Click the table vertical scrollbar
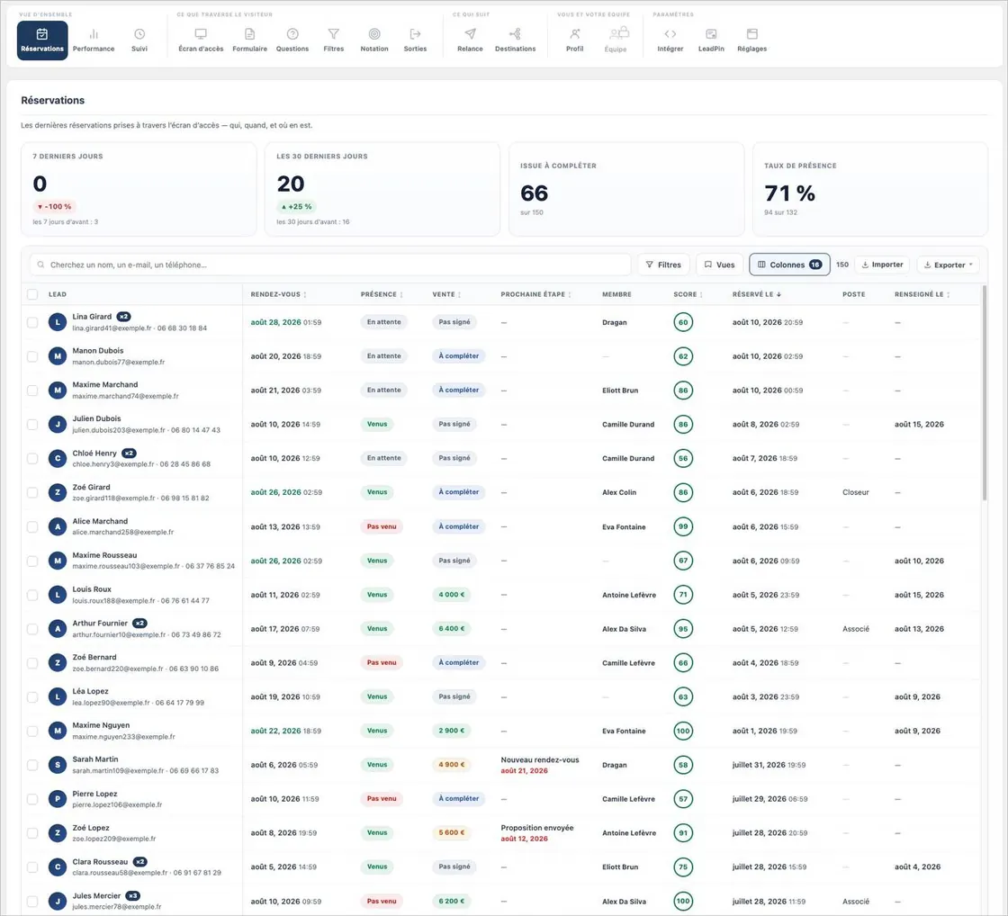The width and height of the screenshot is (1008, 916). click(x=984, y=392)
